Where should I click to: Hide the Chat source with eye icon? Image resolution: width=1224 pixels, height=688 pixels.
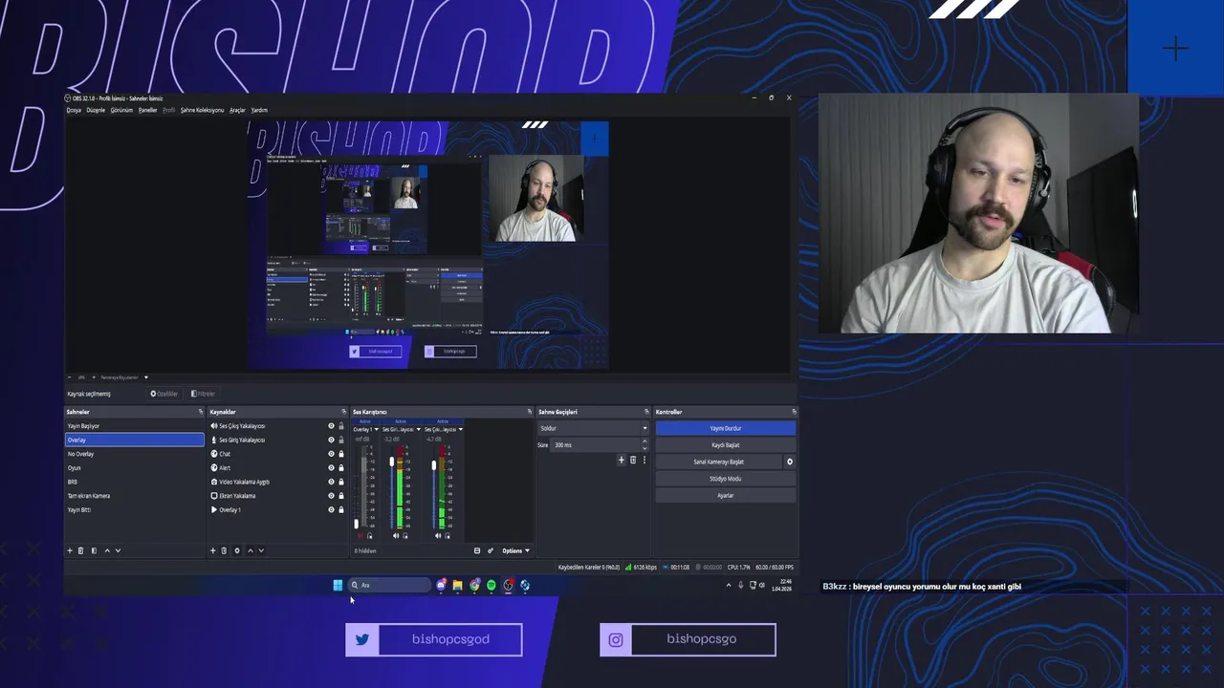click(x=331, y=454)
